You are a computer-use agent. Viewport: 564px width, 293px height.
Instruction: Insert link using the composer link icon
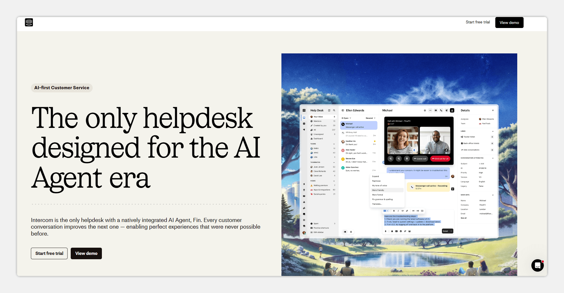407,211
